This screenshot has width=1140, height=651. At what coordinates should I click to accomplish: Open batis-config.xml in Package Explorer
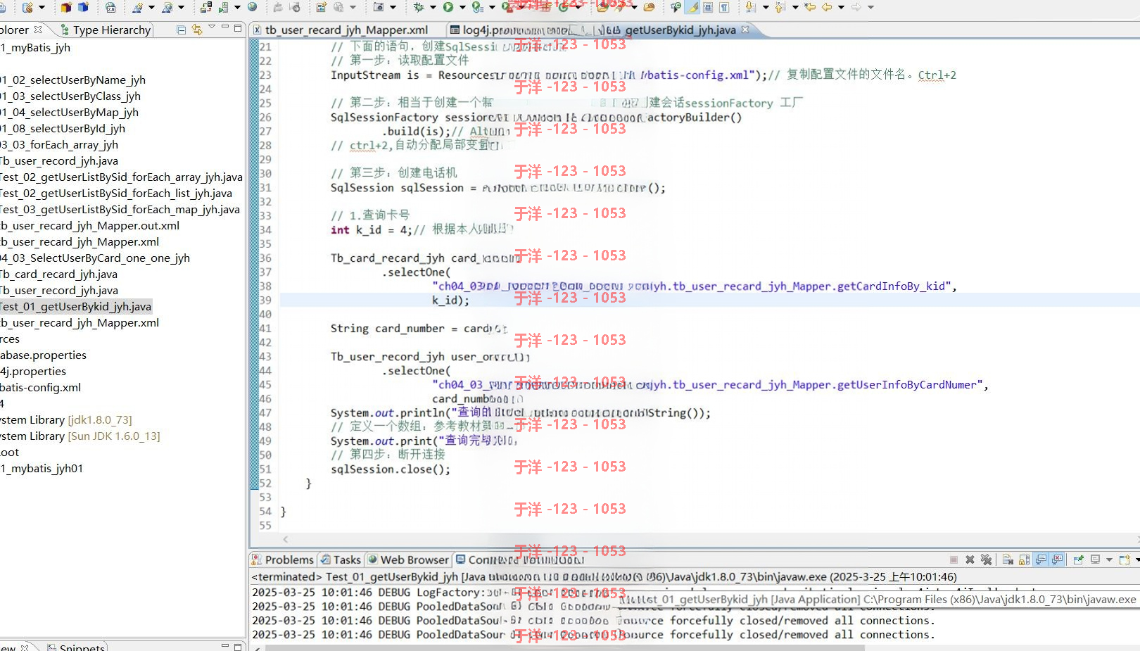coord(40,387)
